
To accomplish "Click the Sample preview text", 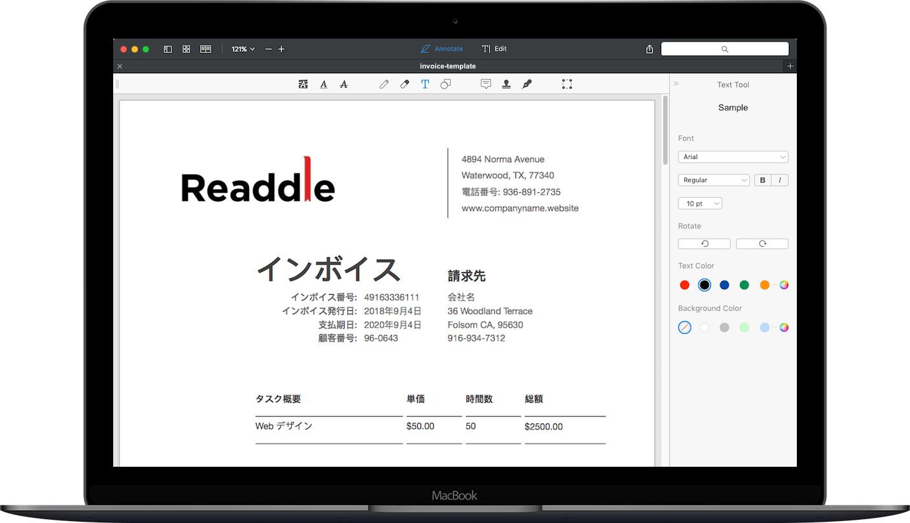I will tap(733, 108).
